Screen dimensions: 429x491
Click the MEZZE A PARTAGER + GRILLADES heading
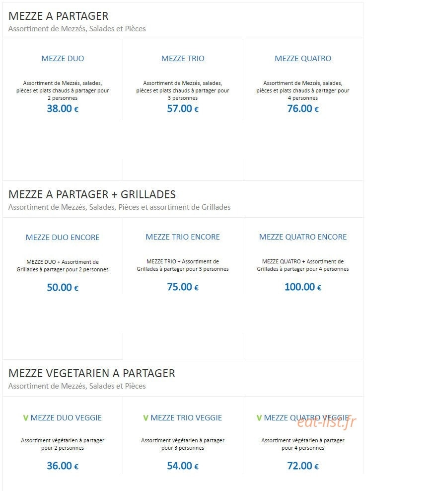click(x=92, y=194)
